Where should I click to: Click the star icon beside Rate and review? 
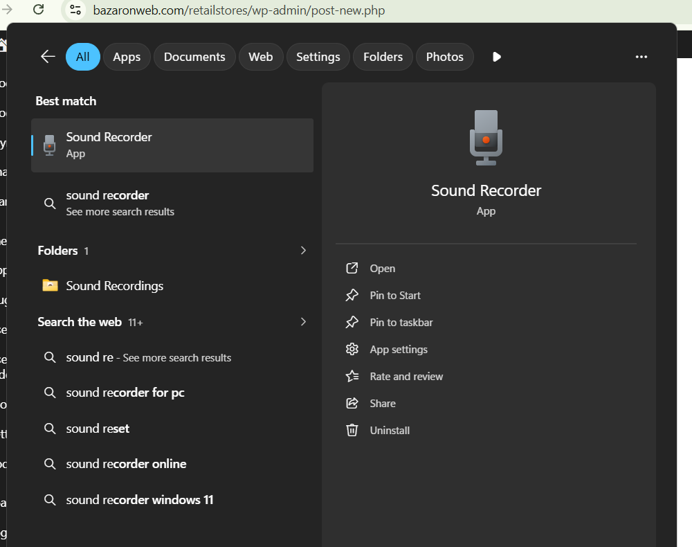click(352, 376)
